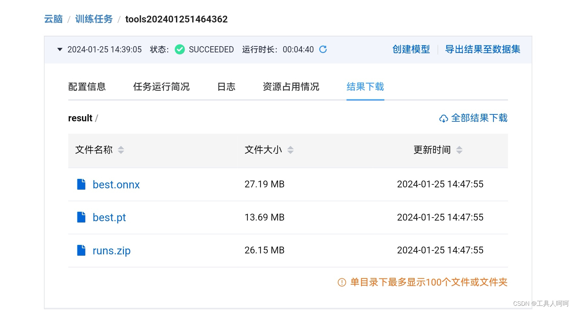Sort by 文件名称 column arrows
This screenshot has height=310, width=574.
121,150
